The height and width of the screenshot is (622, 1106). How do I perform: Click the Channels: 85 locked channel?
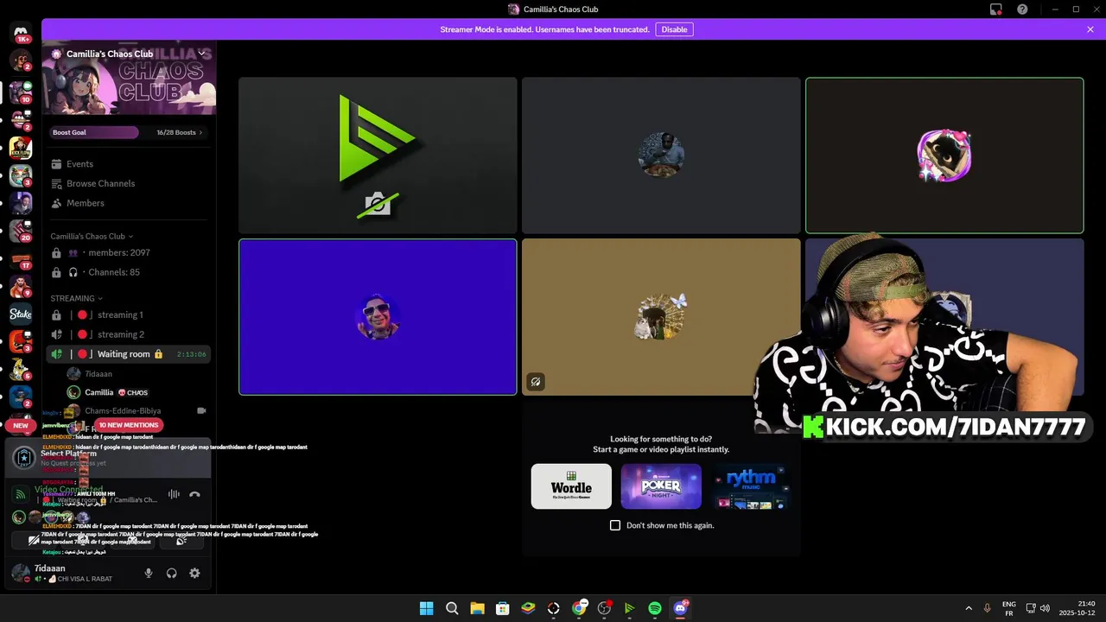[129, 272]
